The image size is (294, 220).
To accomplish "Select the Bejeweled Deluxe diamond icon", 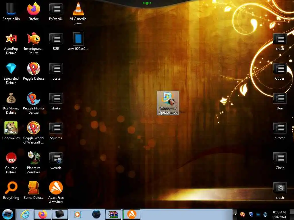I will (11, 73).
